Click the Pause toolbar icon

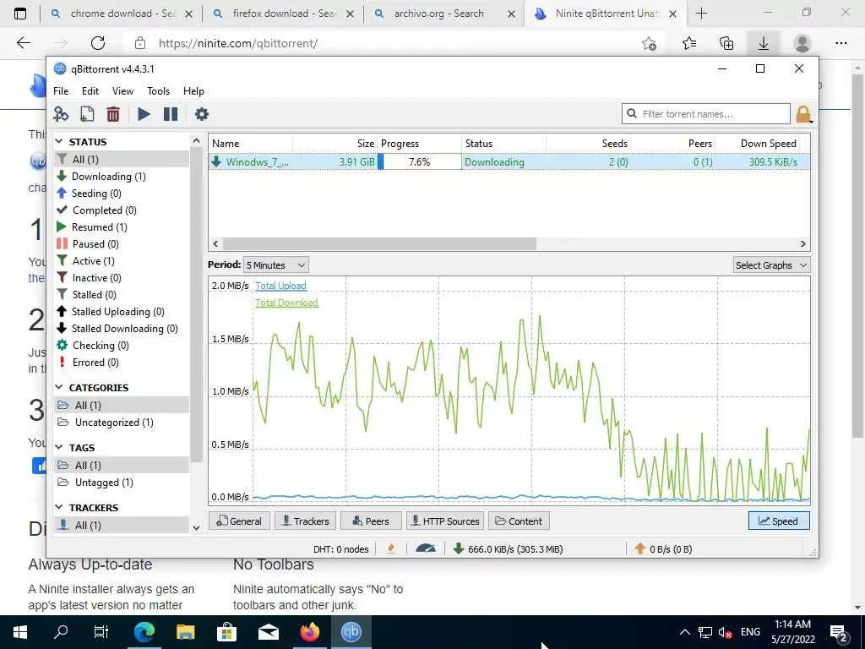click(171, 114)
